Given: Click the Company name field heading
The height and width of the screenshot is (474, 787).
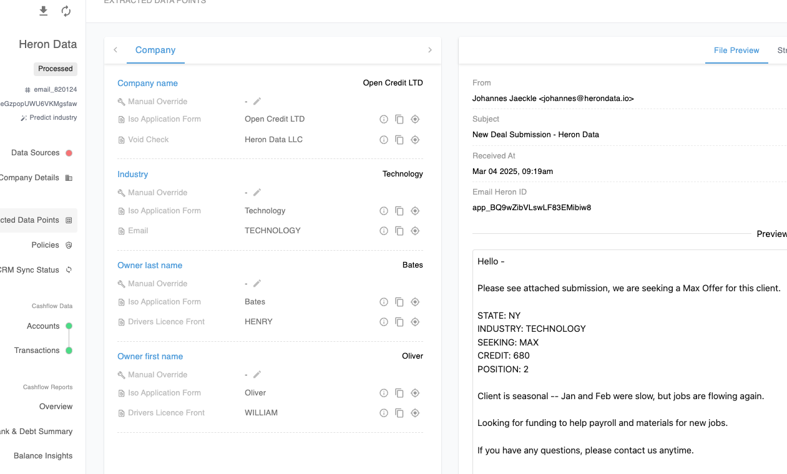Looking at the screenshot, I should tap(147, 83).
